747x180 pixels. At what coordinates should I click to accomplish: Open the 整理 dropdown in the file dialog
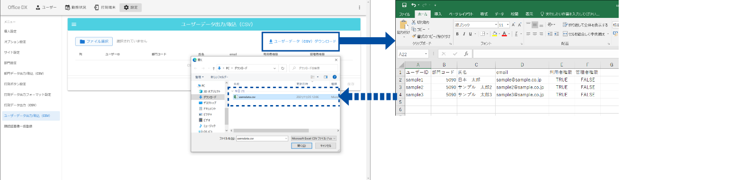pyautogui.click(x=199, y=77)
